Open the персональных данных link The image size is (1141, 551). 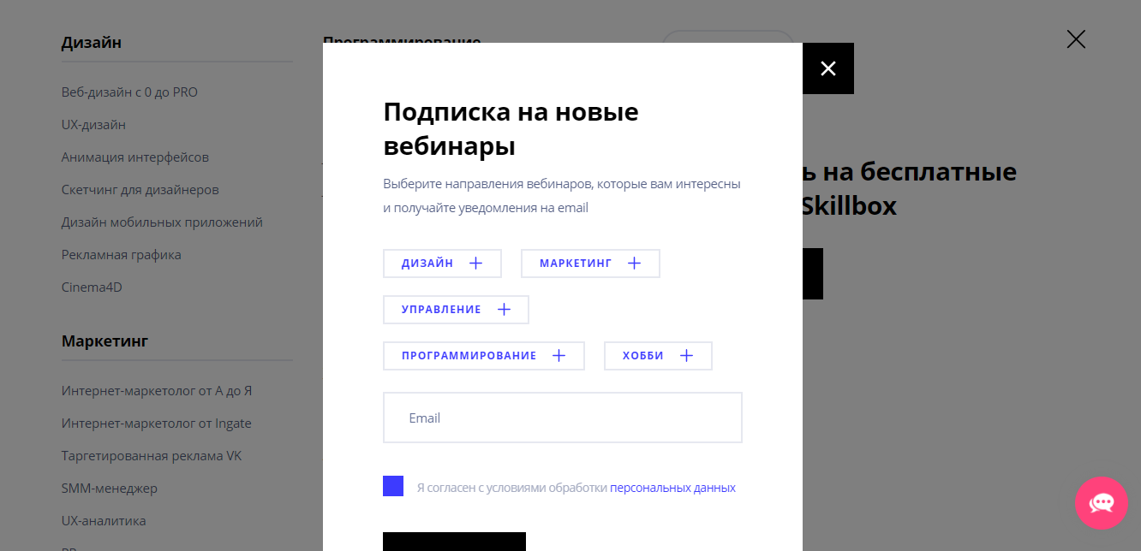click(x=673, y=487)
